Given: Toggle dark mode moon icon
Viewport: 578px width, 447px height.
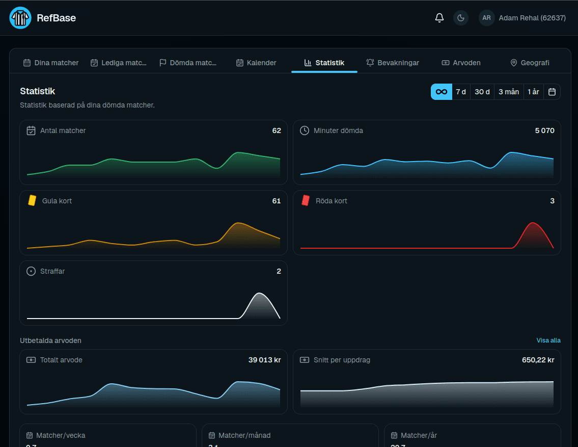Looking at the screenshot, I should pyautogui.click(x=460, y=18).
